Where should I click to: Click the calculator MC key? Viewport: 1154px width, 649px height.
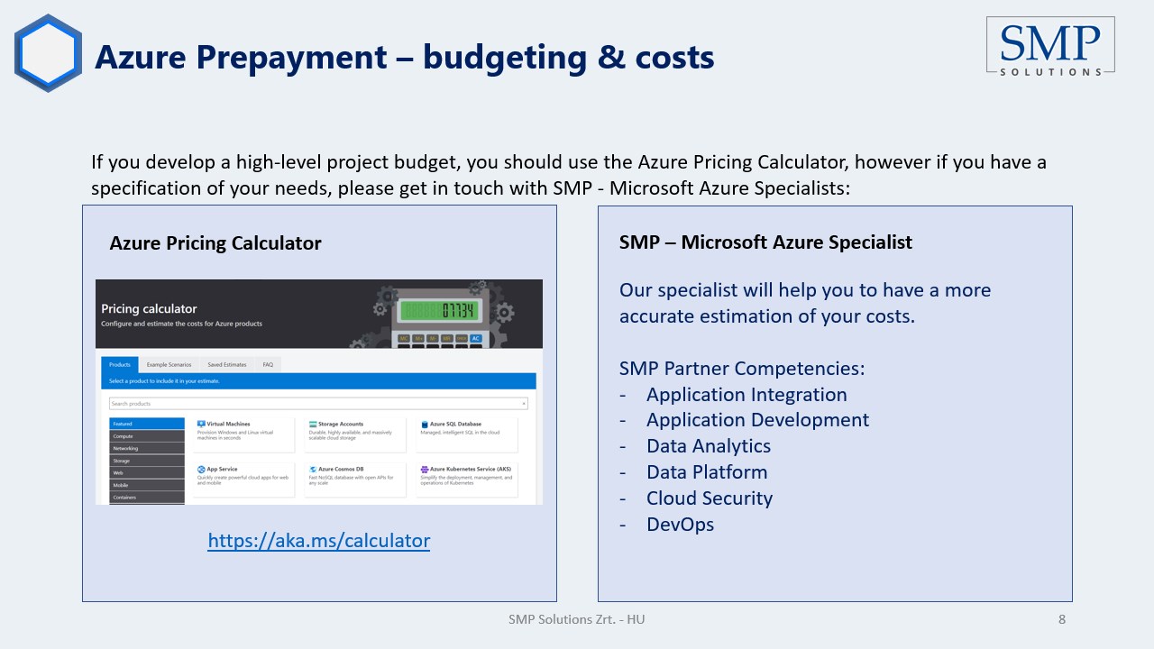pos(404,338)
